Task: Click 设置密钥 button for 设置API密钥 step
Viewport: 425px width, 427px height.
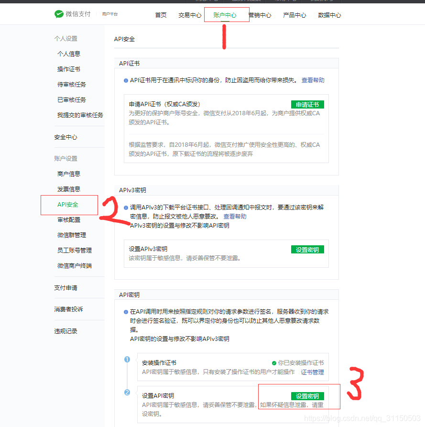Action: pos(307,396)
